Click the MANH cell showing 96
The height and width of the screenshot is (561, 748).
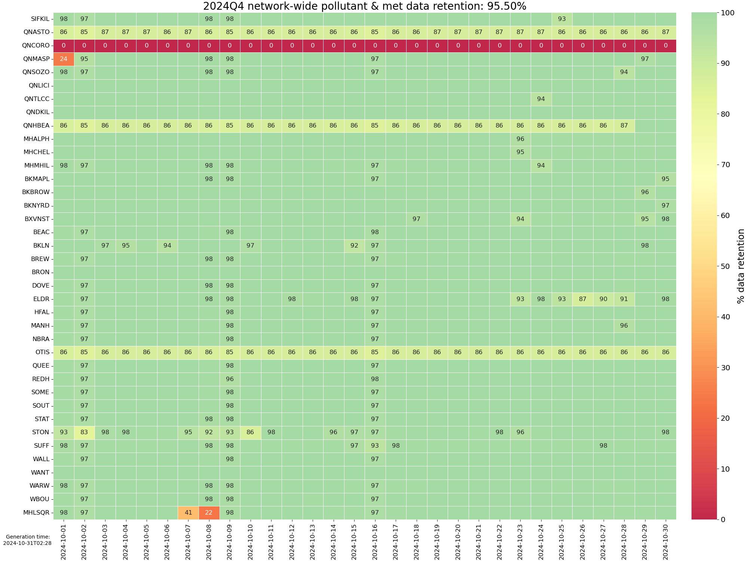[624, 326]
